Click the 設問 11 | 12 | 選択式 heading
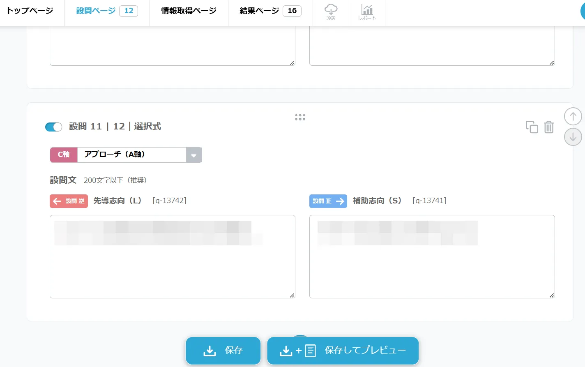 point(115,127)
